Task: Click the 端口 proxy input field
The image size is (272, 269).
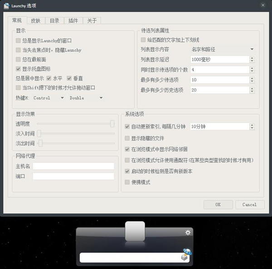Action: coord(73,176)
